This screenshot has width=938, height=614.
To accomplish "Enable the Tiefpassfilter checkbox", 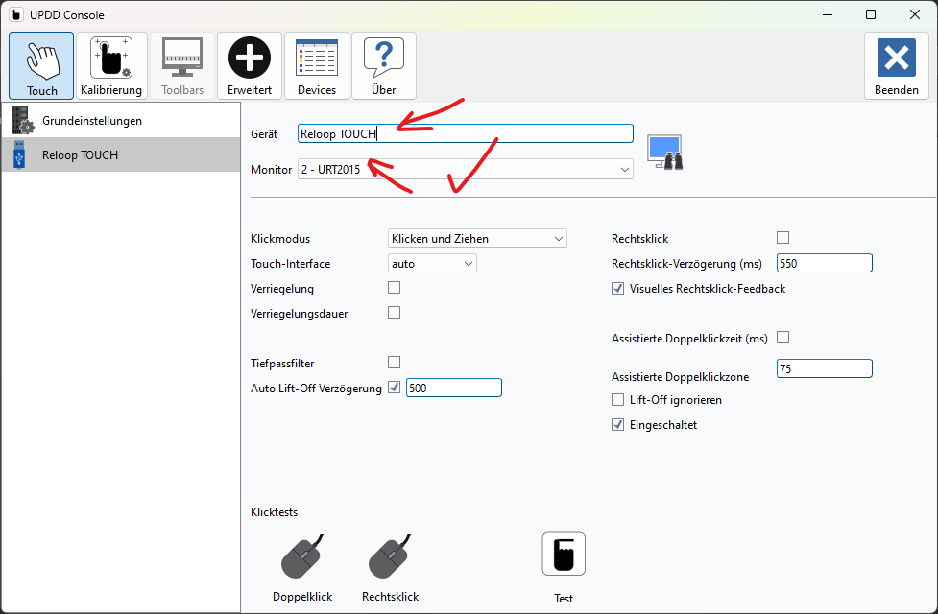I will [x=395, y=363].
